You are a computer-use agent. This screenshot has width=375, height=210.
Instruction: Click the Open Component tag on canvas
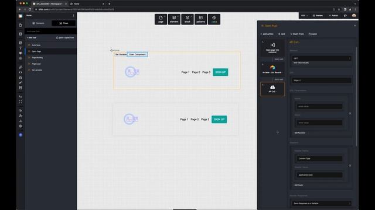[137, 54]
